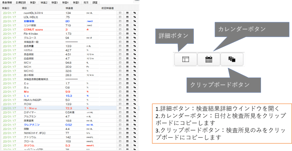Click calendar button for CONUT score row
Screen dimensions: 292x151
click(127, 29)
